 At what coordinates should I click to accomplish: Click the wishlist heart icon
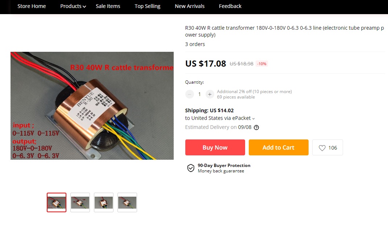322,148
